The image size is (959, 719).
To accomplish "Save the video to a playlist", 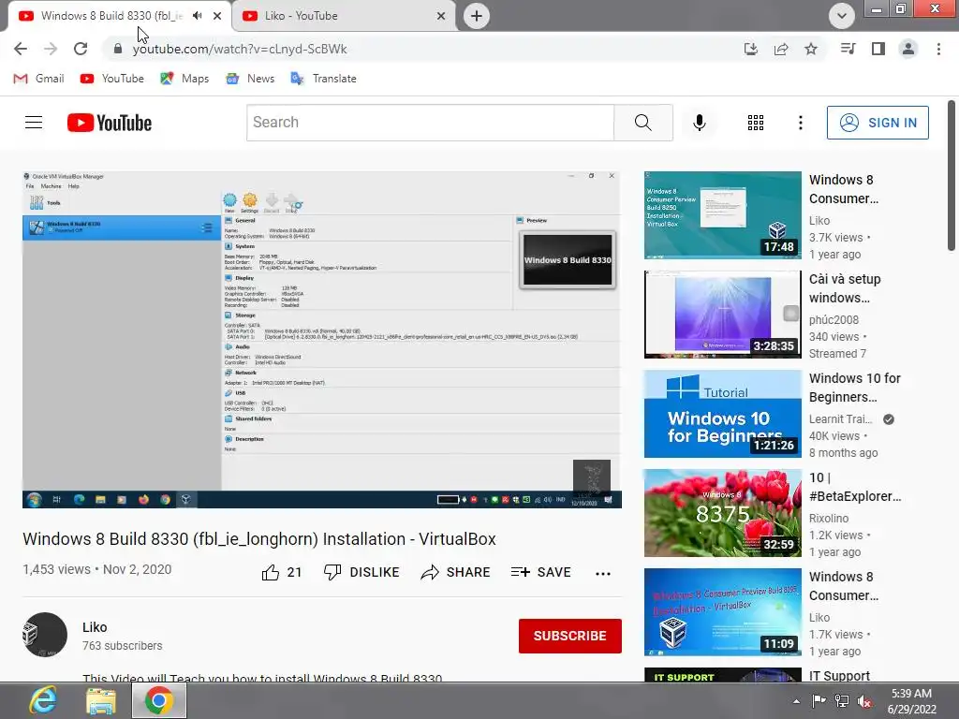I will (x=540, y=572).
